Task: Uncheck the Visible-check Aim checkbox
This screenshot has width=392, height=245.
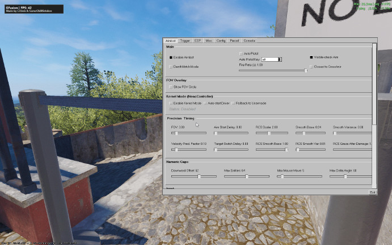Action: pyautogui.click(x=311, y=58)
